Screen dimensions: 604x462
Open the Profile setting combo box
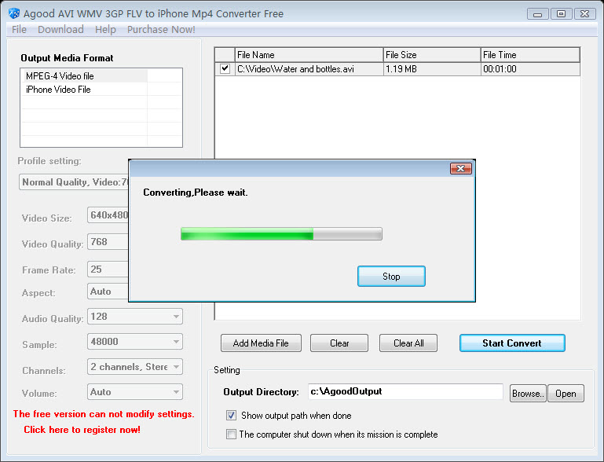point(74,181)
